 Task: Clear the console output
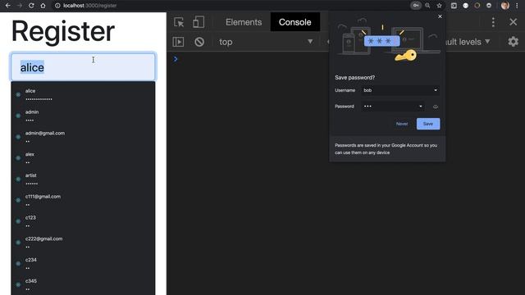pyautogui.click(x=199, y=42)
